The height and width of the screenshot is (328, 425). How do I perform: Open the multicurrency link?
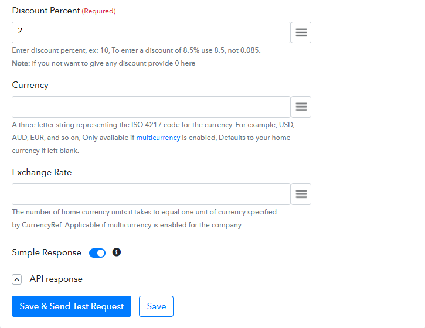coord(158,138)
